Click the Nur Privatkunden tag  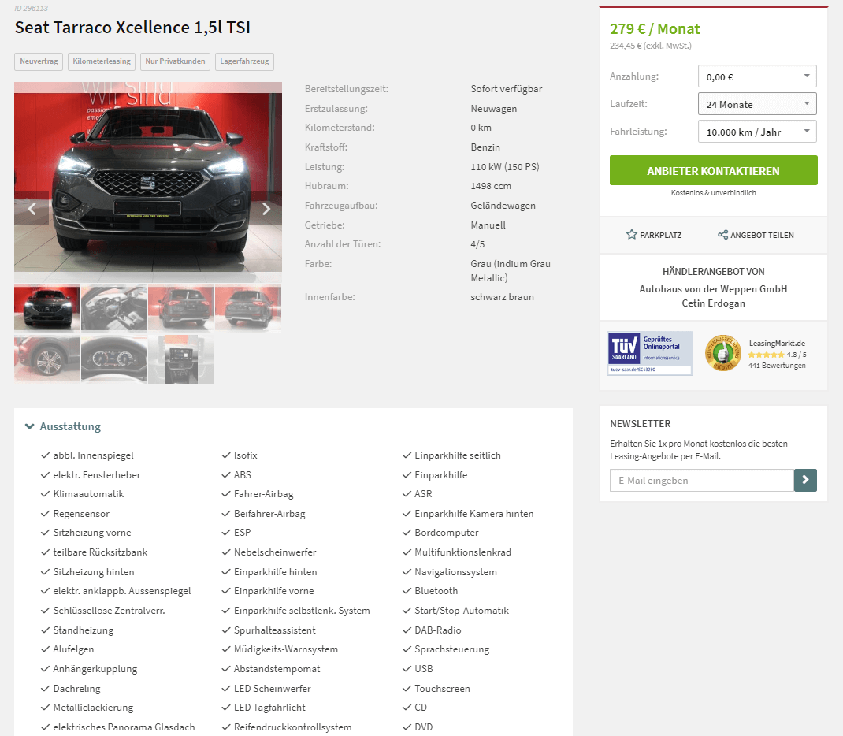coord(175,61)
